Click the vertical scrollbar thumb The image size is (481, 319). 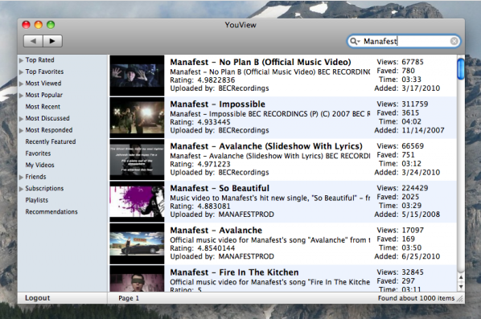pos(460,69)
